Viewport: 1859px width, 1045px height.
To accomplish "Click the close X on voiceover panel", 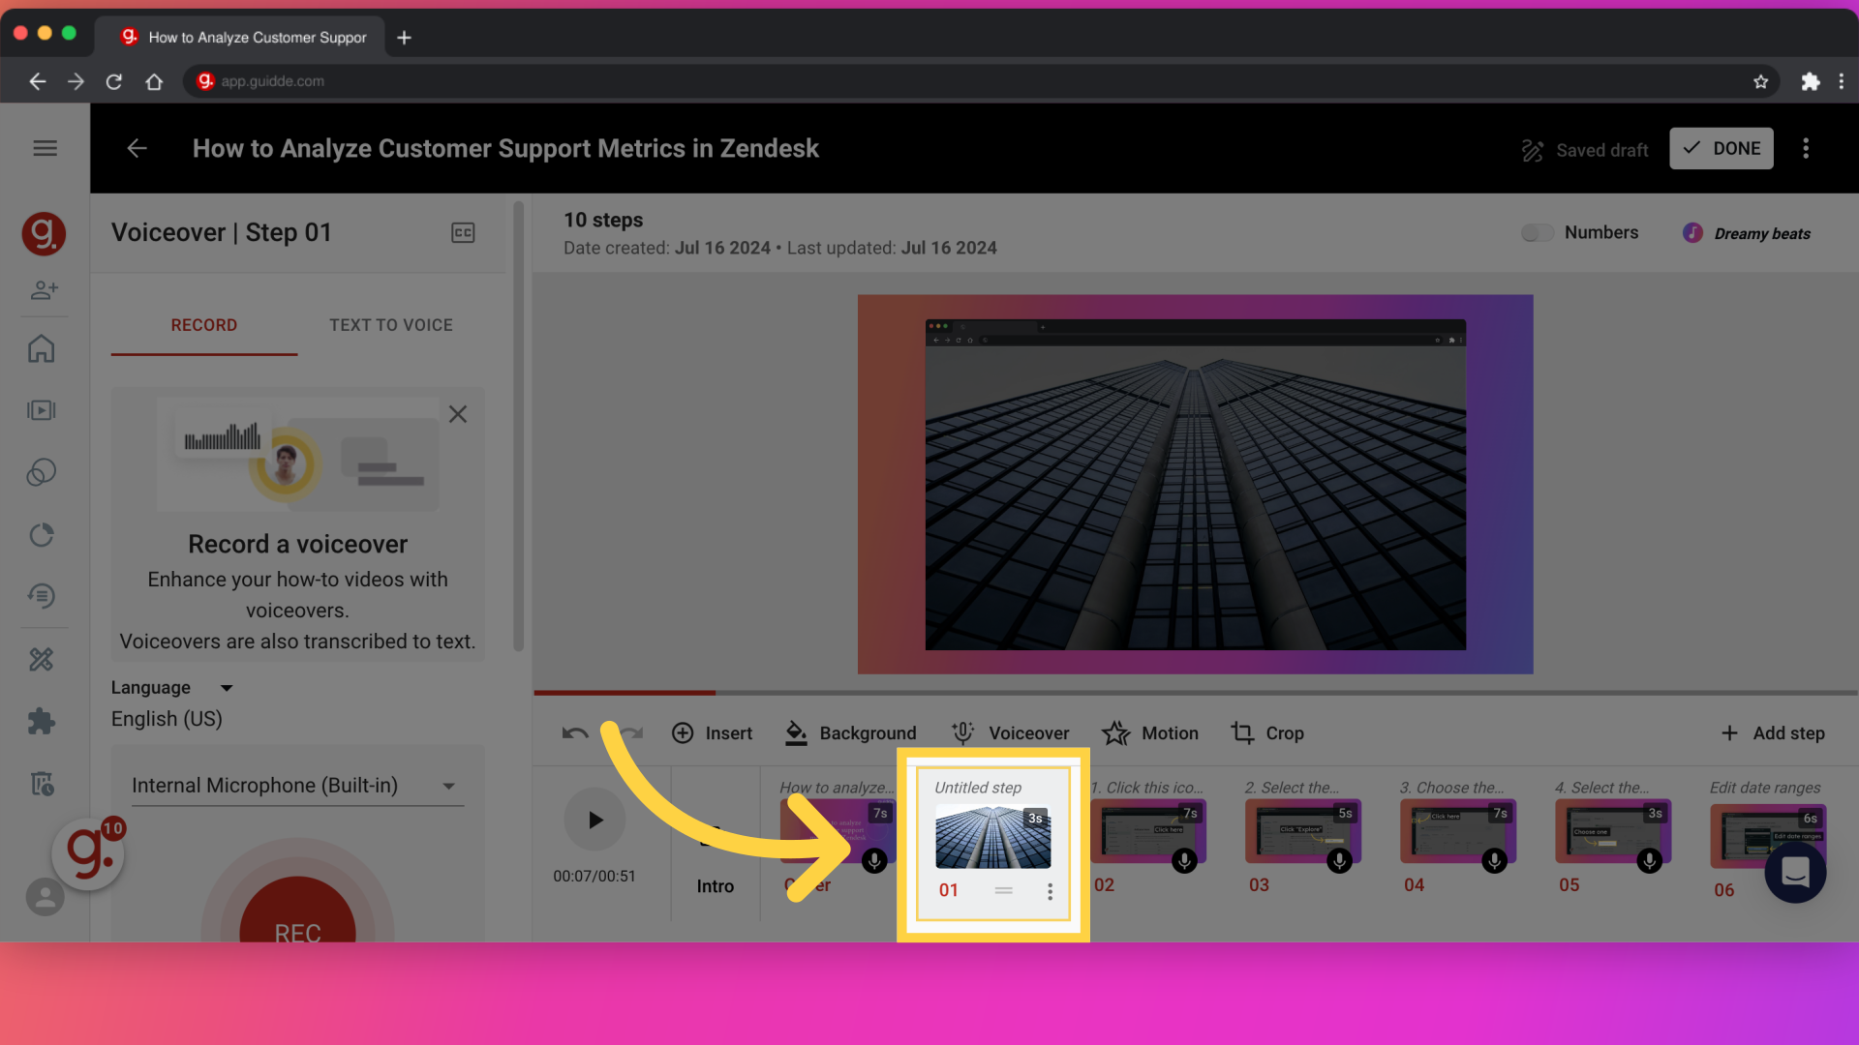I will 458,413.
